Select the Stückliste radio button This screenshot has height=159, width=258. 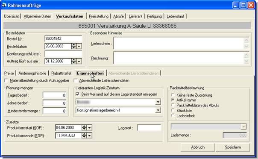(173, 110)
